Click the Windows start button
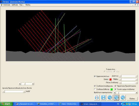Image resolution: width=139 pixels, height=106 pixels. tap(6, 104)
